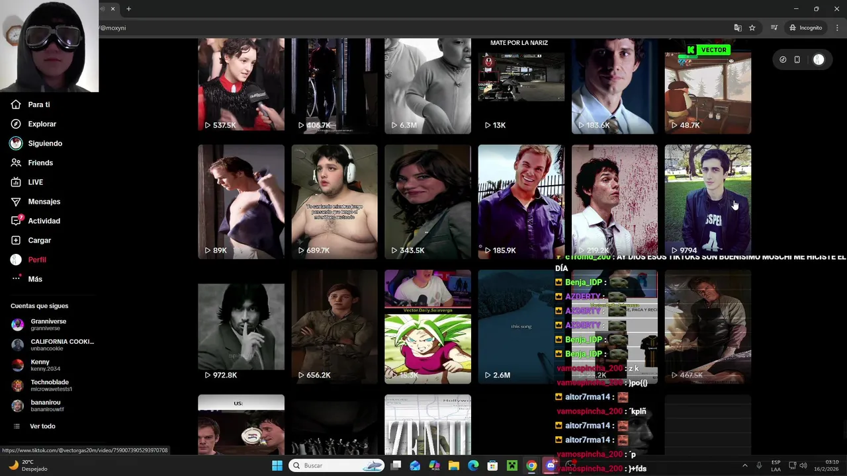Open Discord from the taskbar

[551, 465]
